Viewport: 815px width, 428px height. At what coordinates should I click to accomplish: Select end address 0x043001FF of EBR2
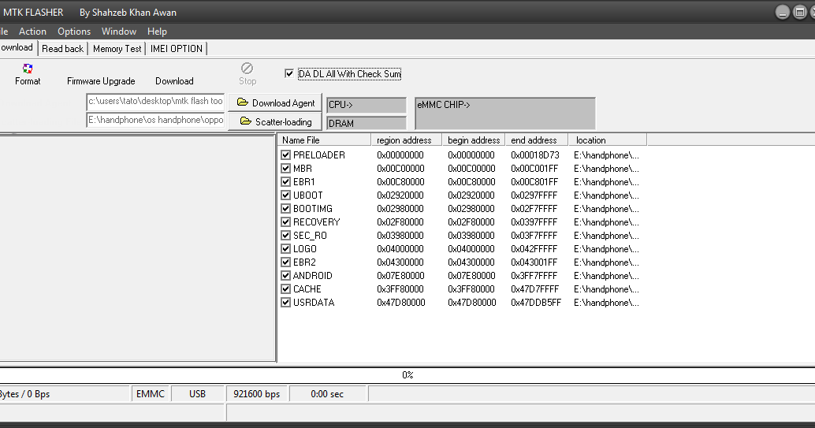[534, 262]
